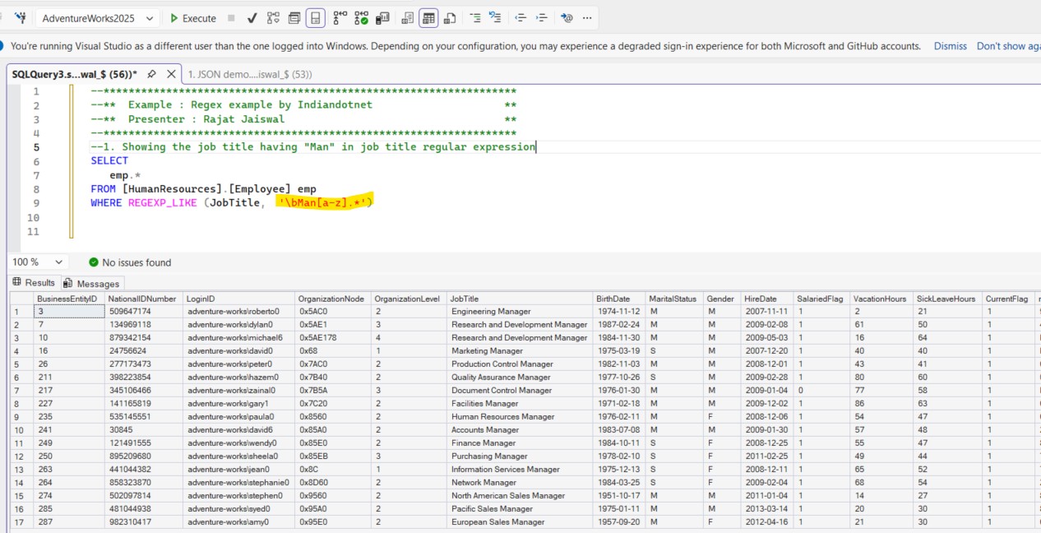The width and height of the screenshot is (1041, 533).
Task: Click the Decrease Indent icon
Action: coord(520,17)
